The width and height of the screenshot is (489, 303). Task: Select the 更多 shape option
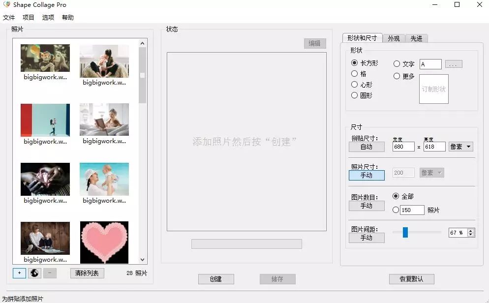tap(404, 76)
